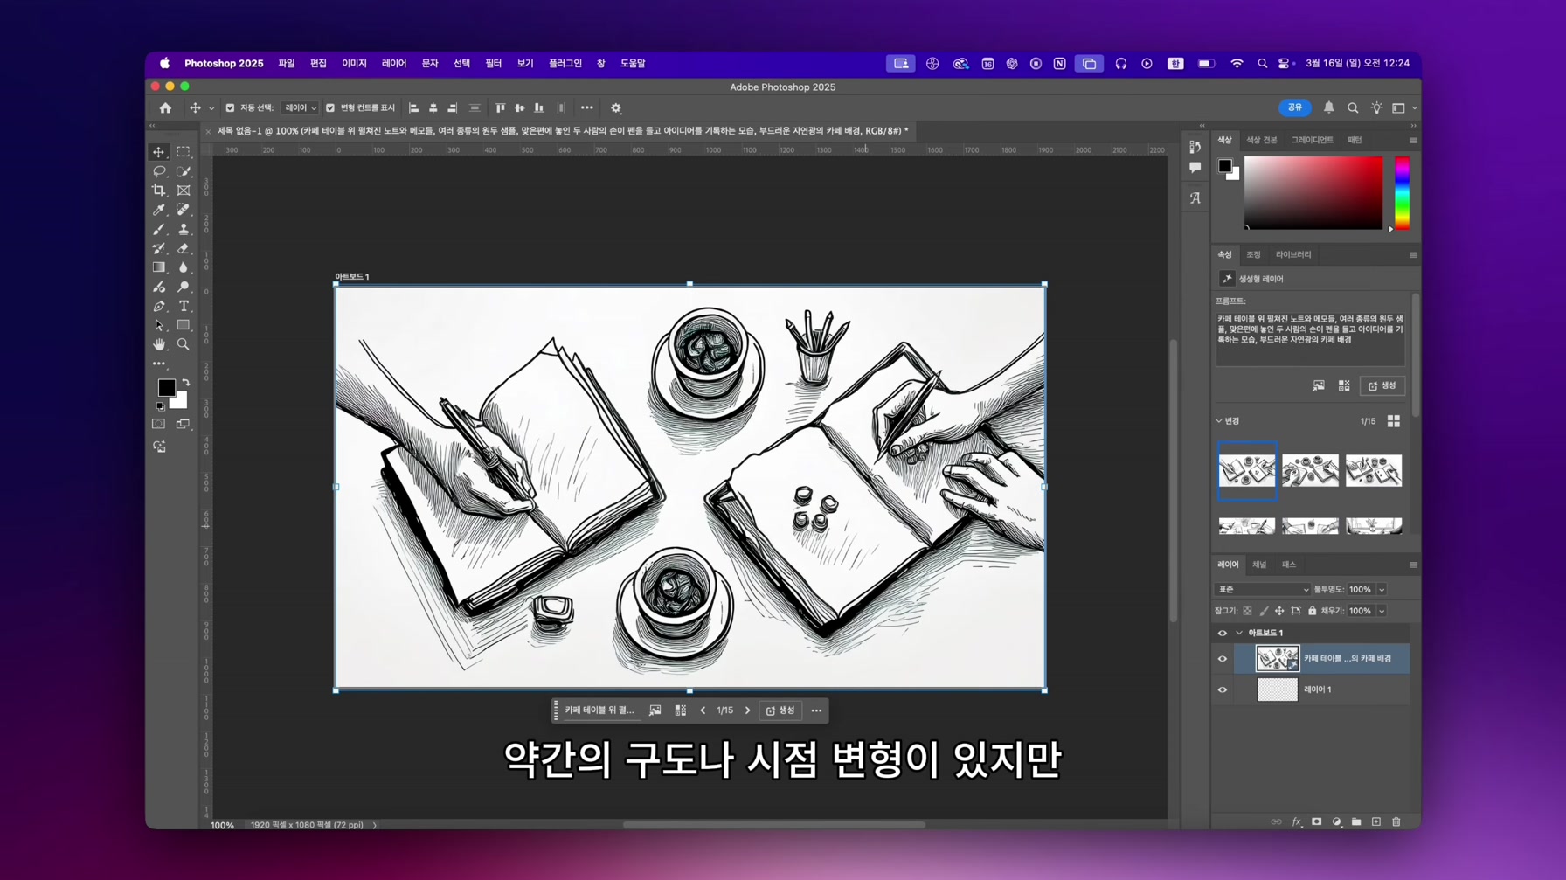This screenshot has height=880, width=1566.
Task: Toggle the 변형 컨트롤 표시 checkbox
Action: (x=330, y=108)
